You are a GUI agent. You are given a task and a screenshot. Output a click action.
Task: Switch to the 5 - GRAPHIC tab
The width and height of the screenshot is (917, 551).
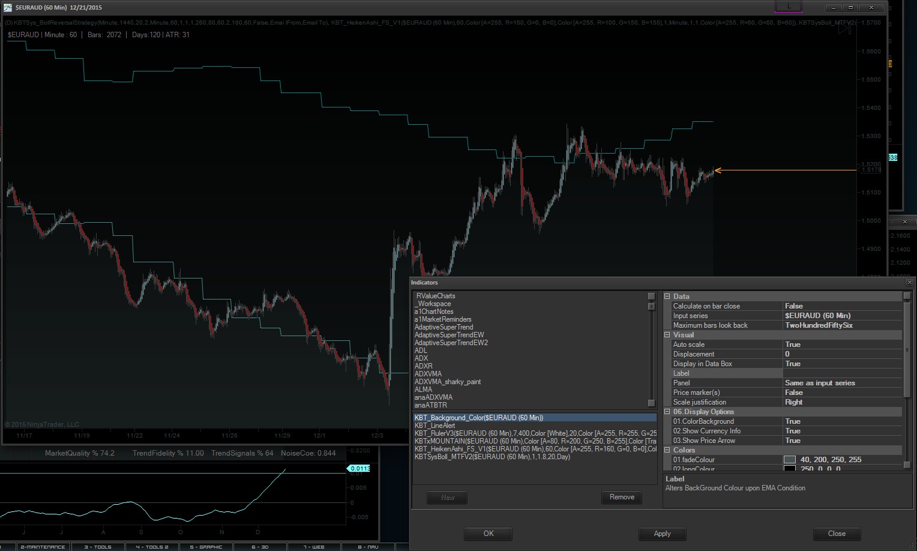tap(206, 547)
